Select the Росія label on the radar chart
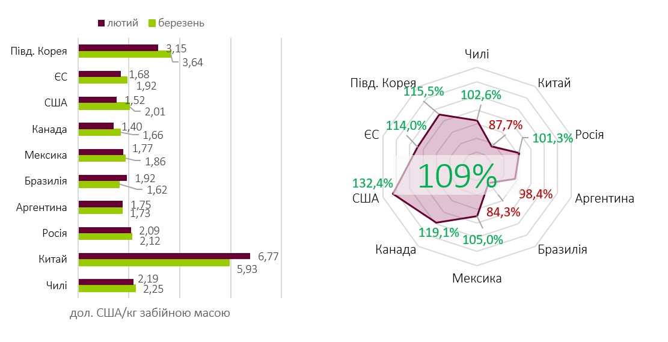 tap(589, 135)
